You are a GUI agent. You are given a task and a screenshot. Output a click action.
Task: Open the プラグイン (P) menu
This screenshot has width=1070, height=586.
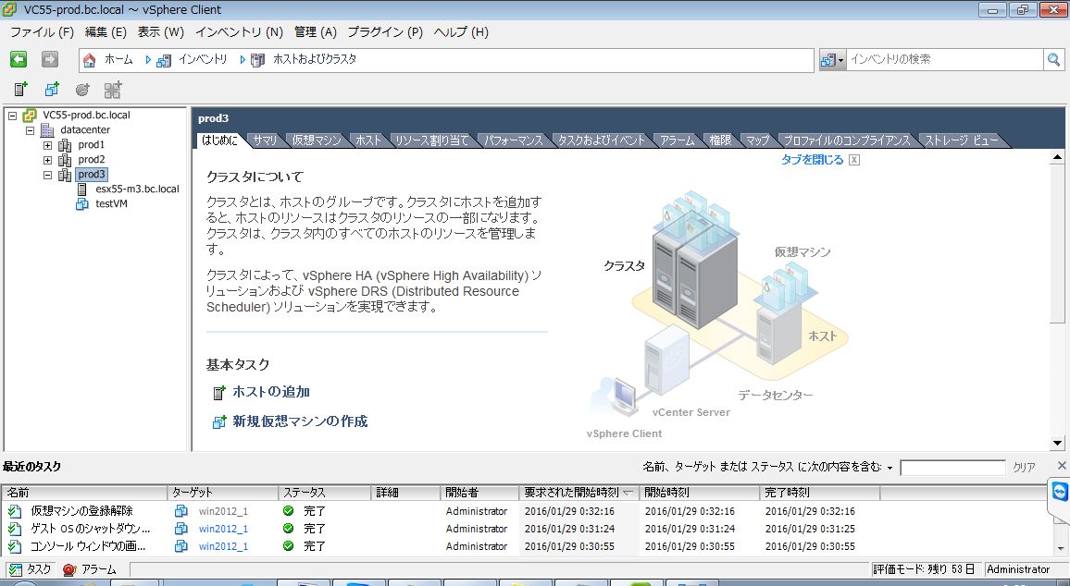[x=385, y=32]
